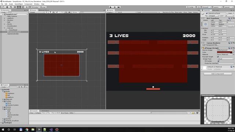Toggle the Static checkbox in Inspector

(227, 13)
